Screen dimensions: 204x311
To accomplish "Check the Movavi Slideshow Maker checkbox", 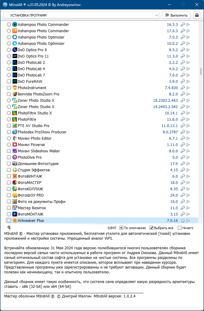I will pos(9,151).
